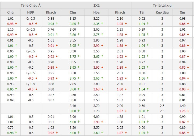Image resolution: width=194 pixels, height=137 pixels.
Task: Select the Tỷ lệ tài xỉu header
Action: click(162, 5)
